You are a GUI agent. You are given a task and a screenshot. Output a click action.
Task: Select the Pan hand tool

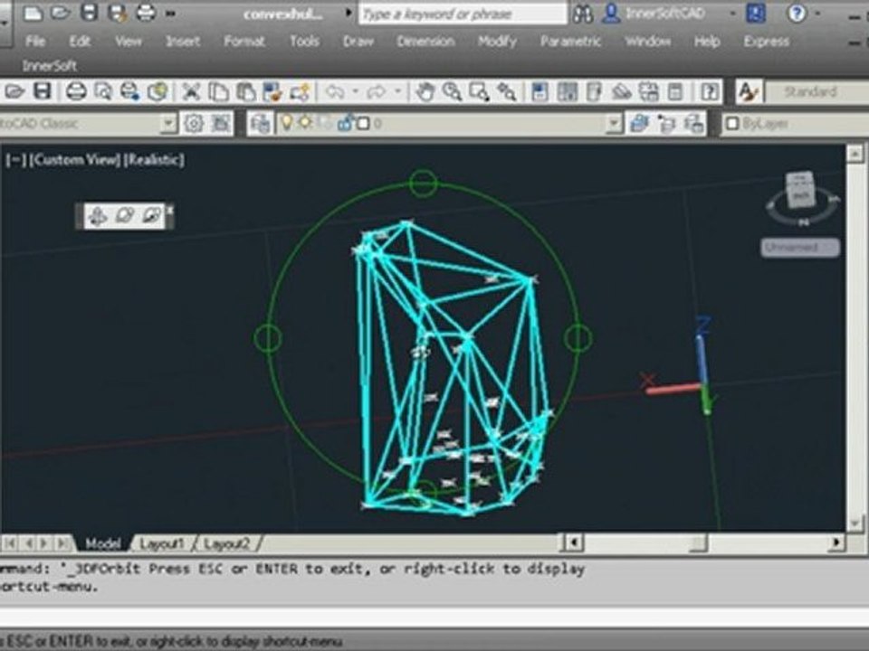(x=425, y=91)
